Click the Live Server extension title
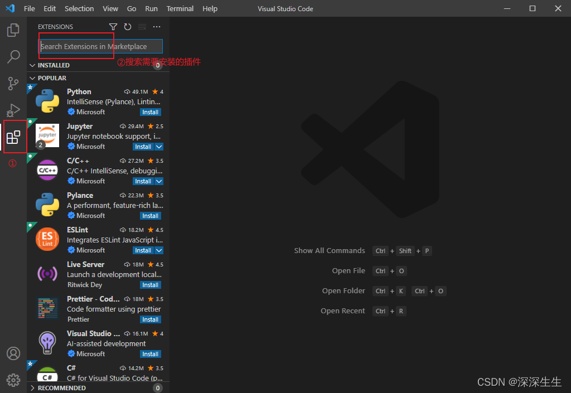The height and width of the screenshot is (393, 571). click(x=85, y=265)
